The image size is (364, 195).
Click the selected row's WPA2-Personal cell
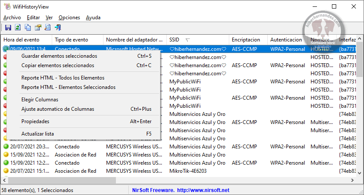(x=287, y=49)
